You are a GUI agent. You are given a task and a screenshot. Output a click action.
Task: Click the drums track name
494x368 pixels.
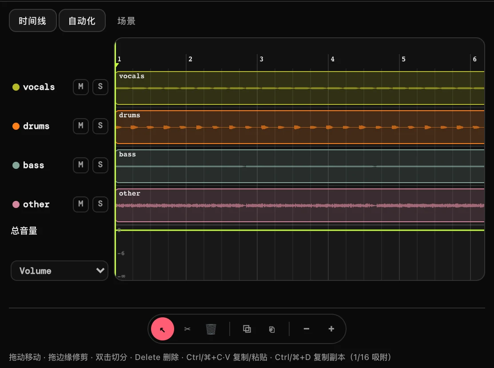[36, 126]
